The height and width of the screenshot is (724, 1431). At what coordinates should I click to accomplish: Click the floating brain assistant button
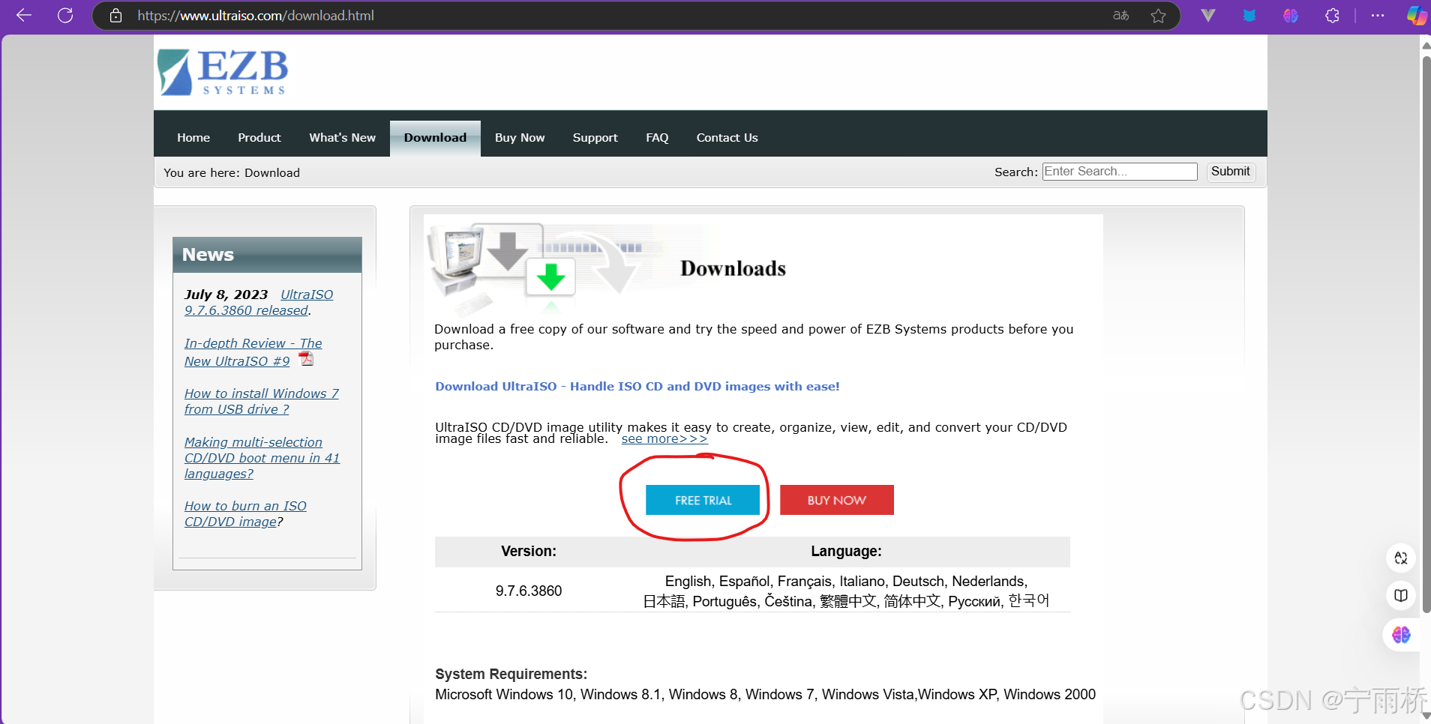click(1400, 635)
